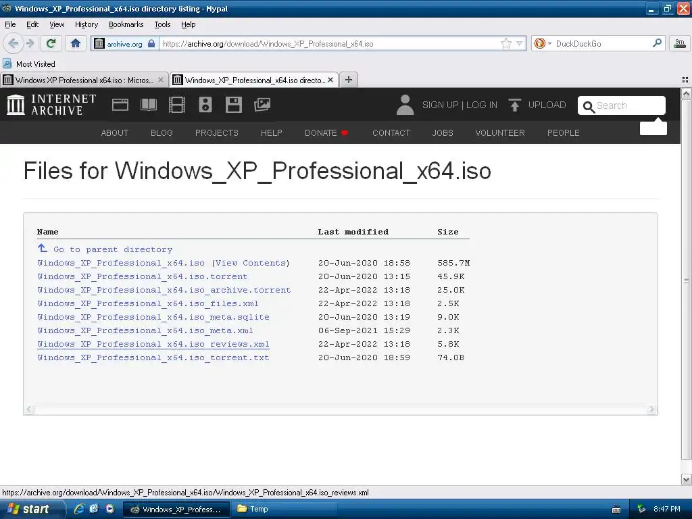692x519 pixels.
Task: Click the DuckDuckGo search input
Action: tap(601, 44)
